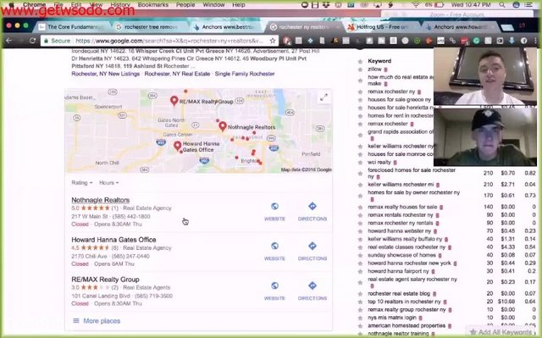Click red badge next to 'wci realty'
The image size is (542, 338).
tap(395, 163)
